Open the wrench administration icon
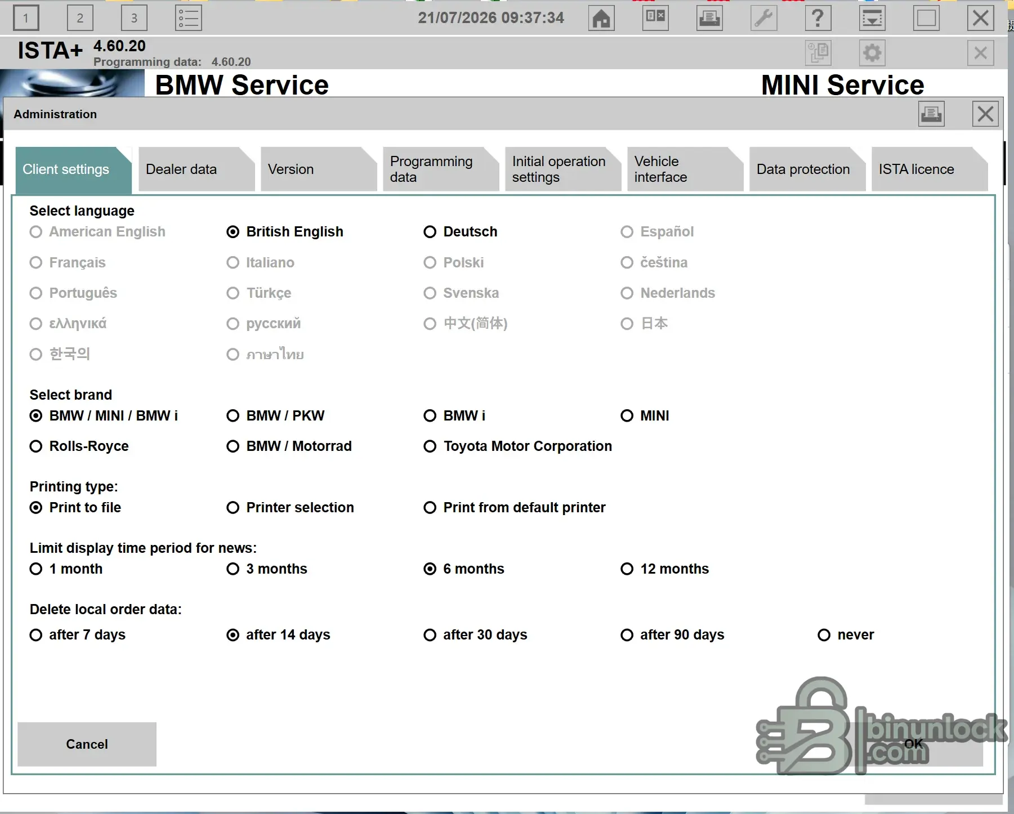 tap(763, 18)
